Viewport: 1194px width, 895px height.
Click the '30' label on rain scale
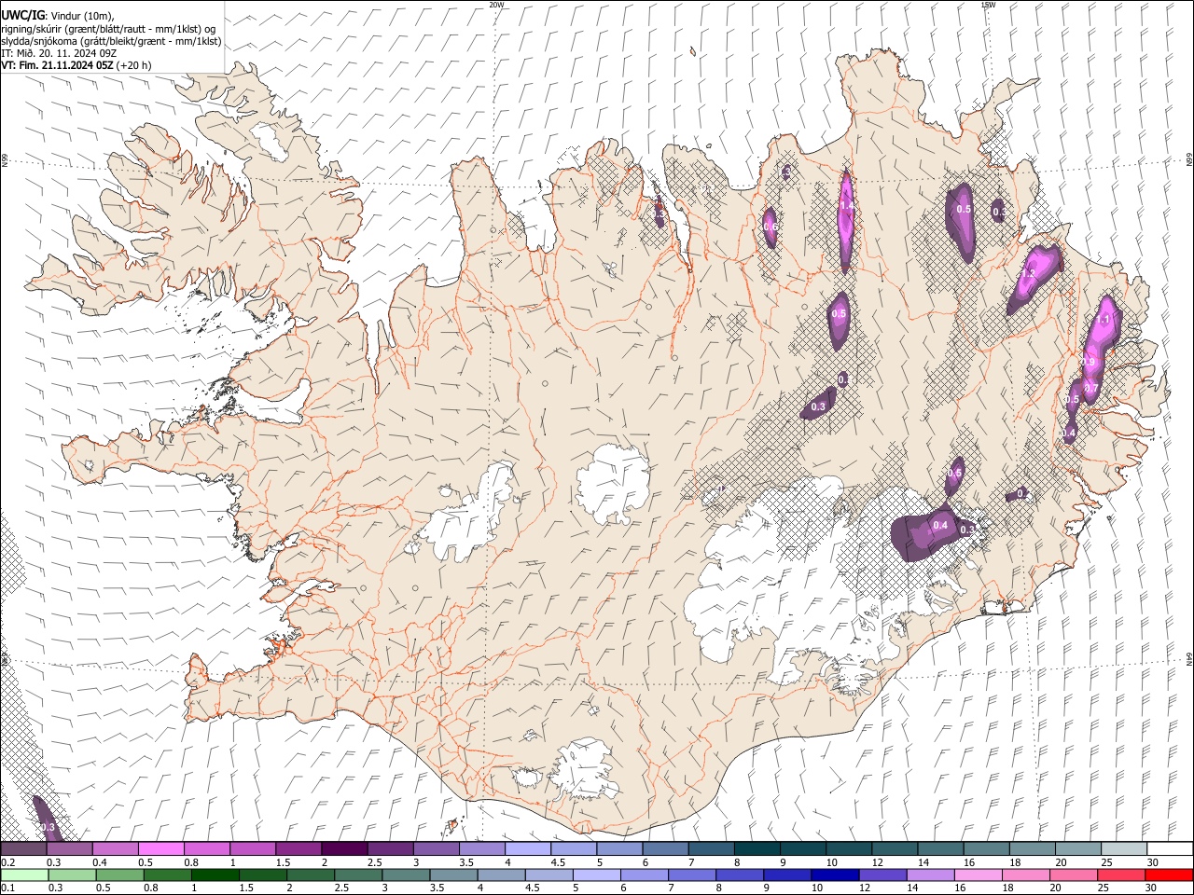[1153, 888]
